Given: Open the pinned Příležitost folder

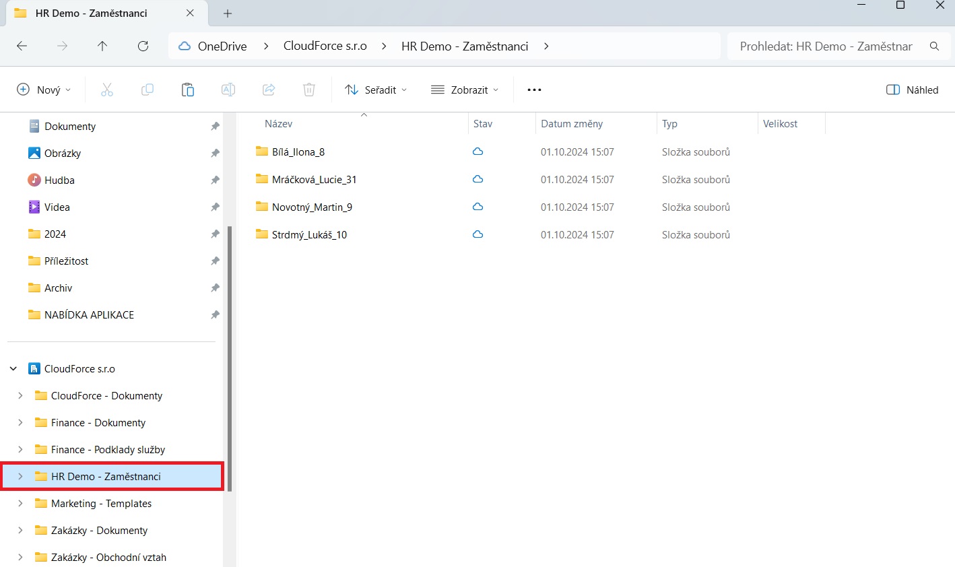Looking at the screenshot, I should coord(66,261).
